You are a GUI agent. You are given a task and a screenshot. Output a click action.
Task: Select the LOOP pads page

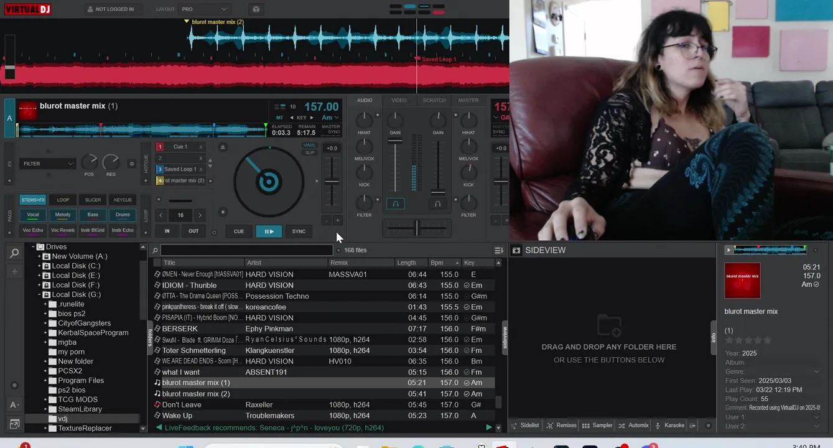click(x=63, y=200)
